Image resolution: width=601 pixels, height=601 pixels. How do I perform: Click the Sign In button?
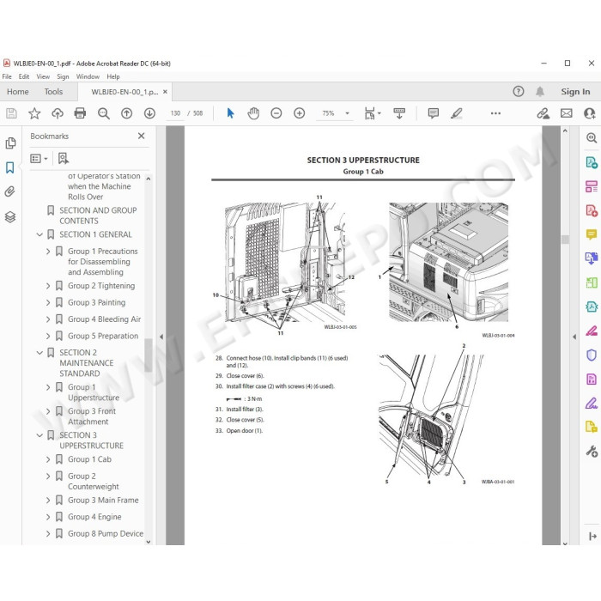point(575,92)
